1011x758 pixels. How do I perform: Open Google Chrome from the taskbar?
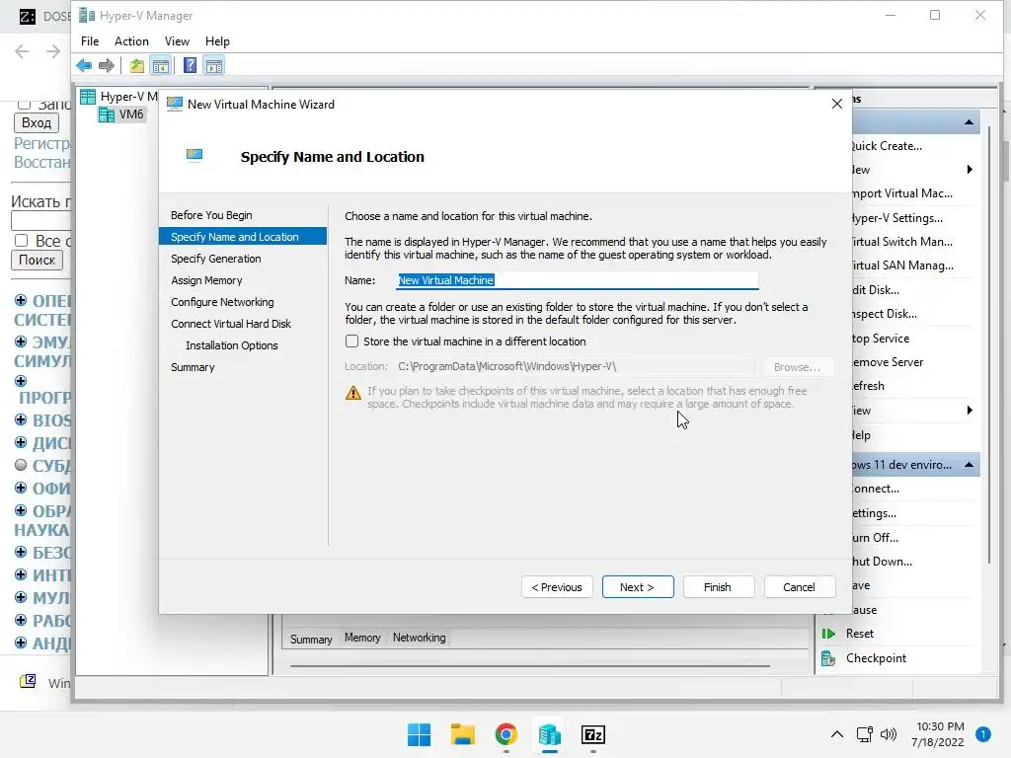(x=506, y=734)
